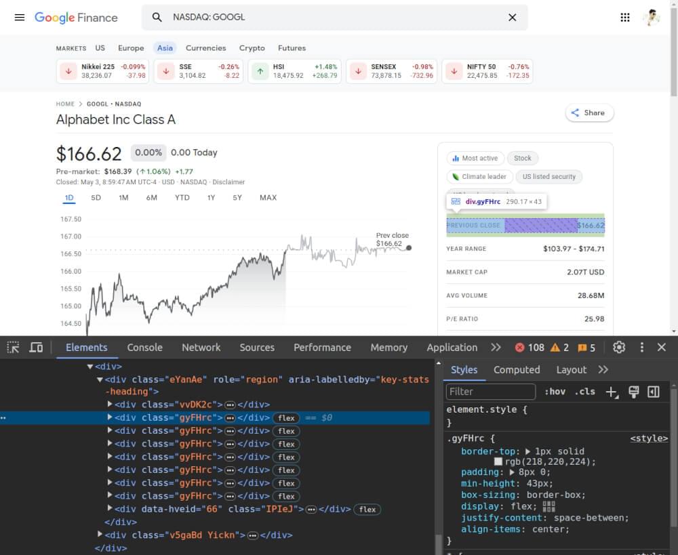Toggle the flex badge on the selected gyFHrc div
This screenshot has width=678, height=555.
click(x=285, y=417)
